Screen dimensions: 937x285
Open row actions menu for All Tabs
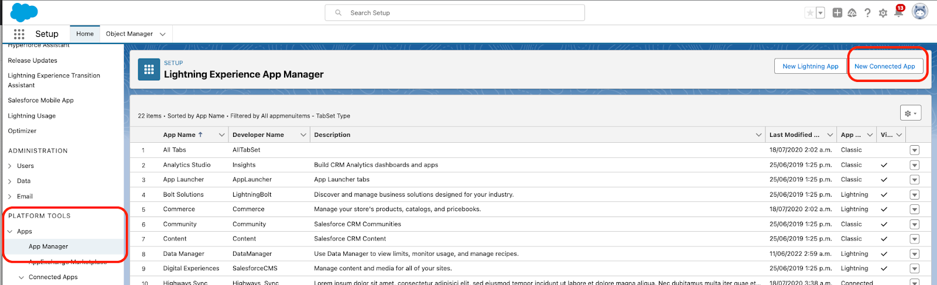coord(914,150)
